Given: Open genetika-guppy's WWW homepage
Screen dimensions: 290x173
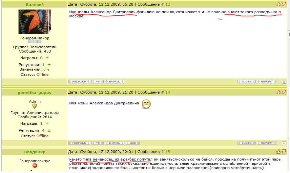Looking at the screenshot, I should pos(133,143).
